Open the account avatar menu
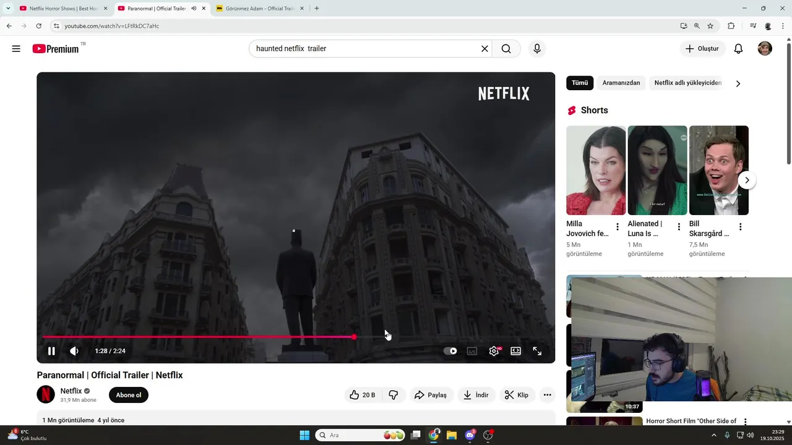Screen dimensions: 792x445 765,49
